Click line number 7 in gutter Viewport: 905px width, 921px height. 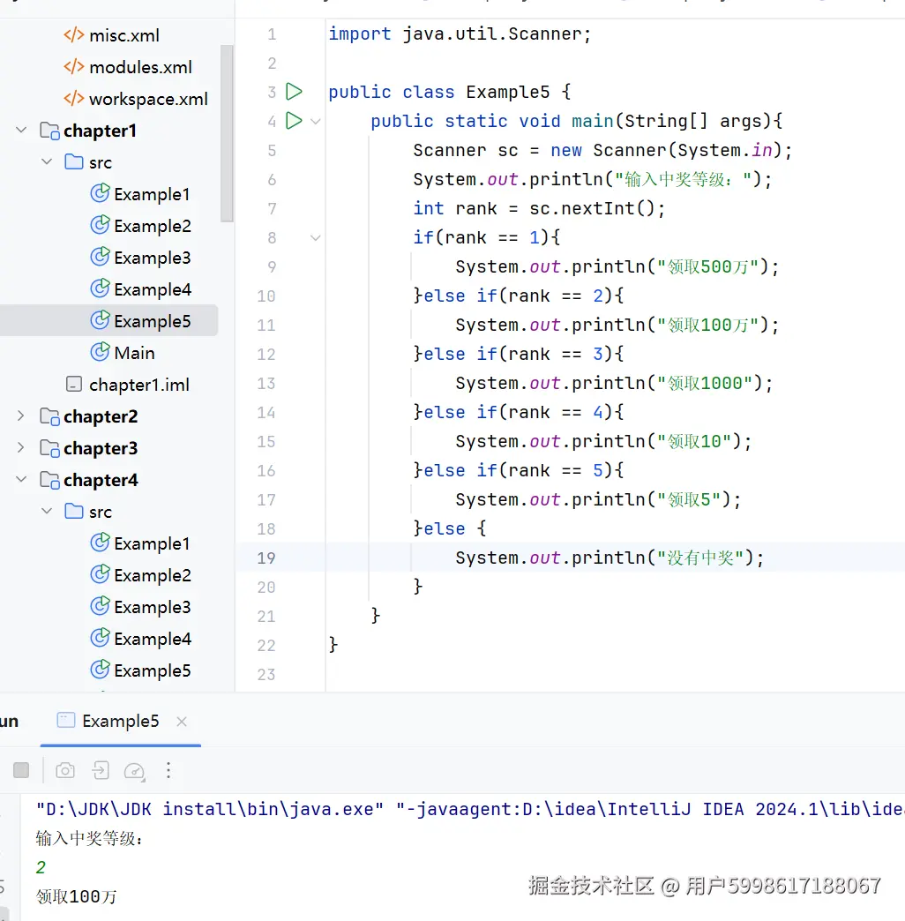(x=272, y=208)
